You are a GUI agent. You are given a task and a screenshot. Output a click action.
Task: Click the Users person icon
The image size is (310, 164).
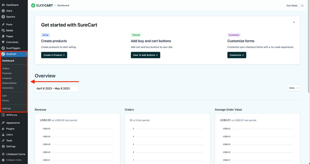coord(3,135)
